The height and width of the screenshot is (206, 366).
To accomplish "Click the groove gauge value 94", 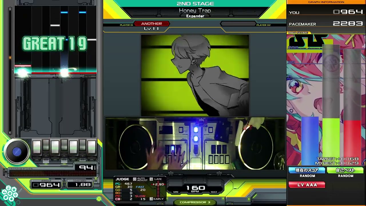I will (86, 167).
